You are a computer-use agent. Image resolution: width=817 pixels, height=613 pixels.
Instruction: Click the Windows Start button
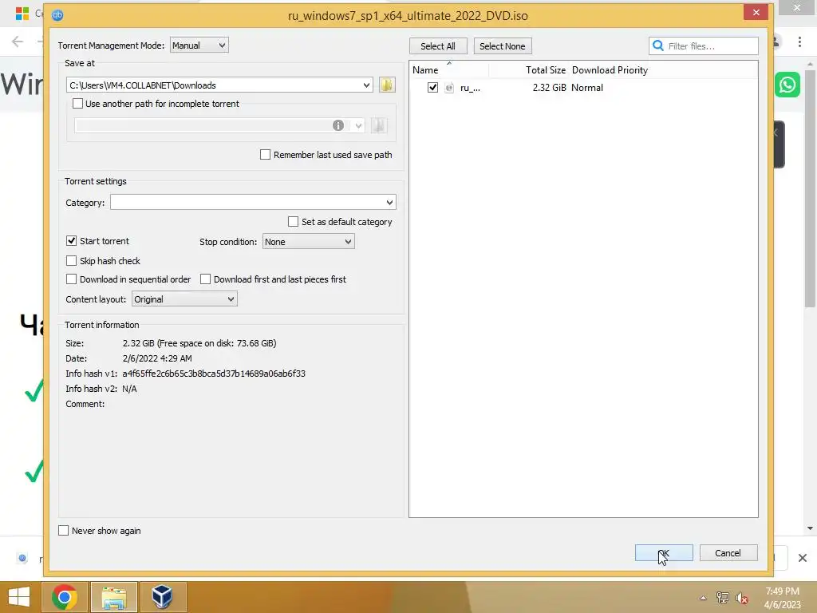point(19,597)
